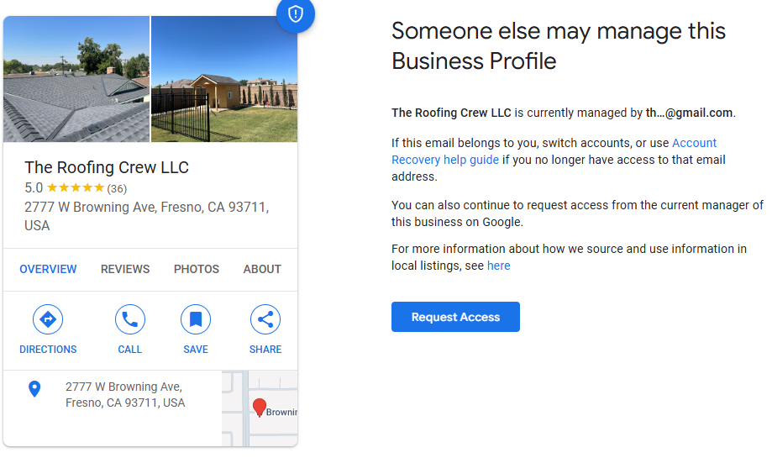This screenshot has width=772, height=458.
Task: Go to the About tab
Action: 262,269
